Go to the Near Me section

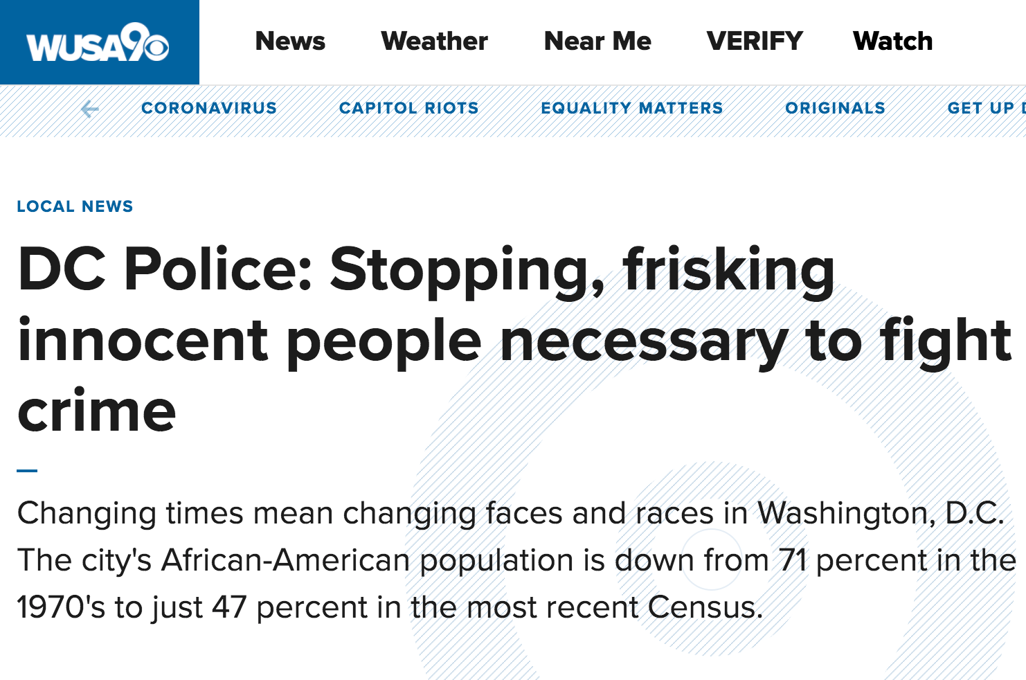click(597, 42)
